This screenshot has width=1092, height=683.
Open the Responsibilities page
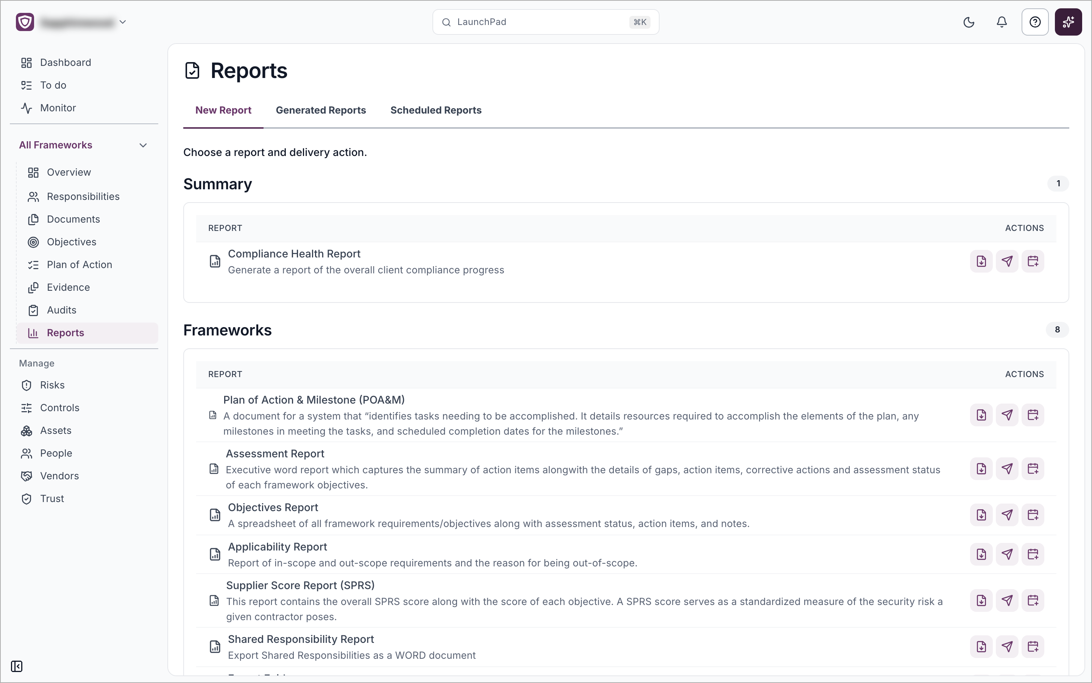pyautogui.click(x=87, y=196)
